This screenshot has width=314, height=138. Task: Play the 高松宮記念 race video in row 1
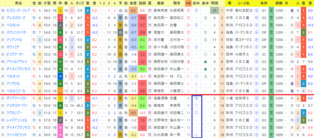click(x=256, y=10)
